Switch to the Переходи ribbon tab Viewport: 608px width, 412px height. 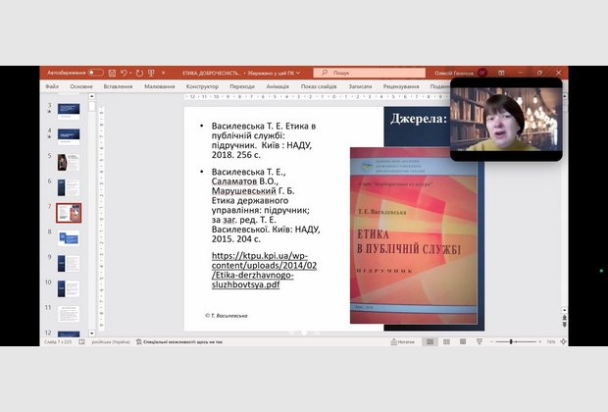(x=242, y=86)
